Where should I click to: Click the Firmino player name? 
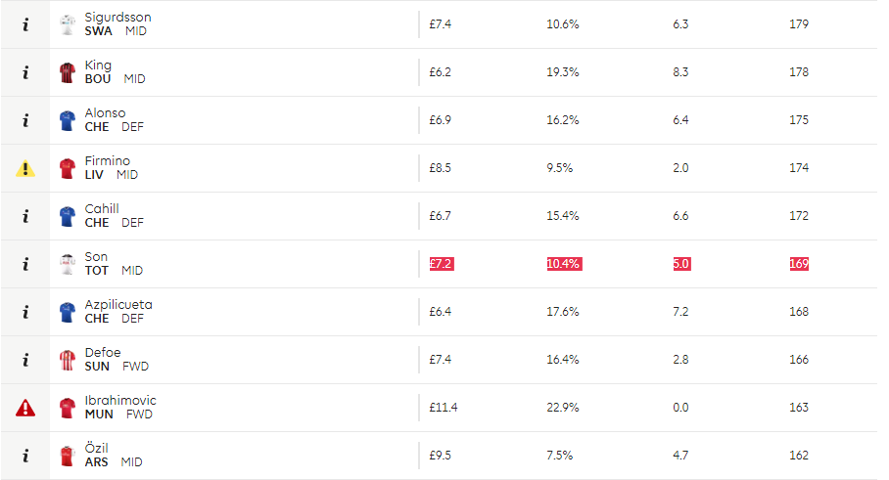click(x=107, y=160)
